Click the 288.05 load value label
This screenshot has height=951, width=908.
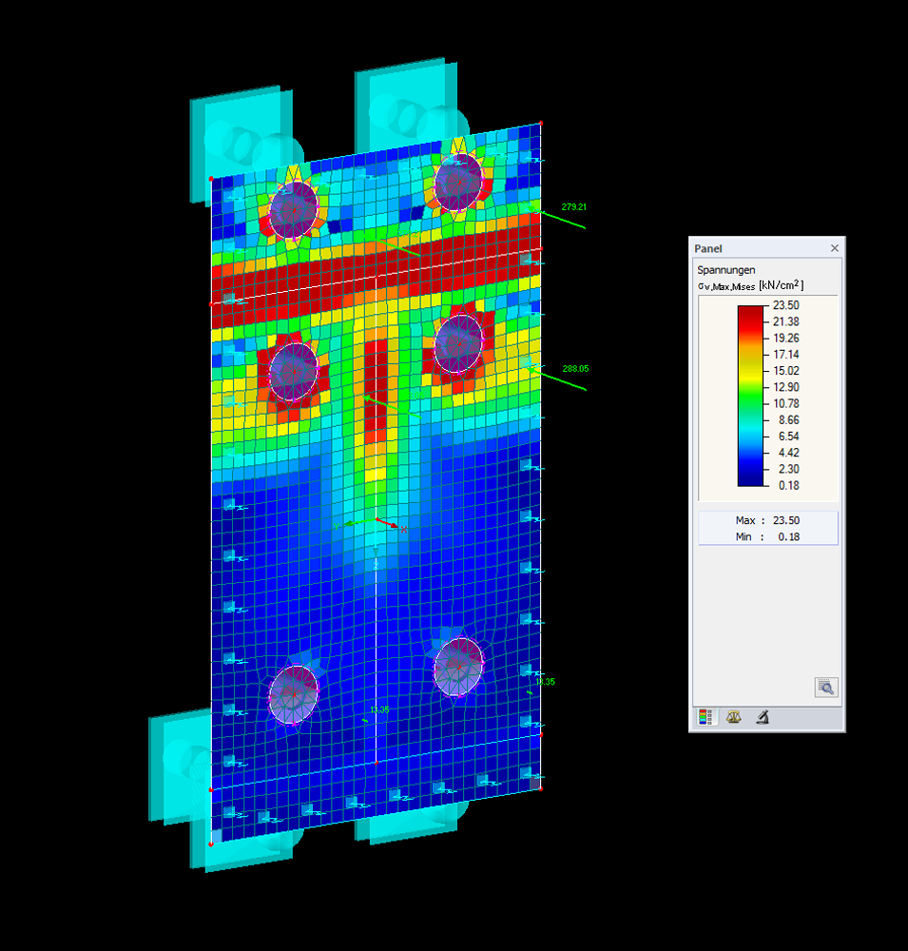pyautogui.click(x=575, y=369)
